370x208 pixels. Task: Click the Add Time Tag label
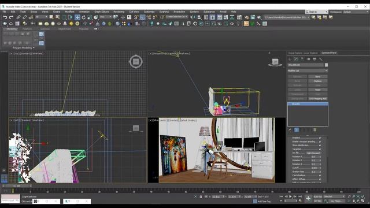point(264,202)
